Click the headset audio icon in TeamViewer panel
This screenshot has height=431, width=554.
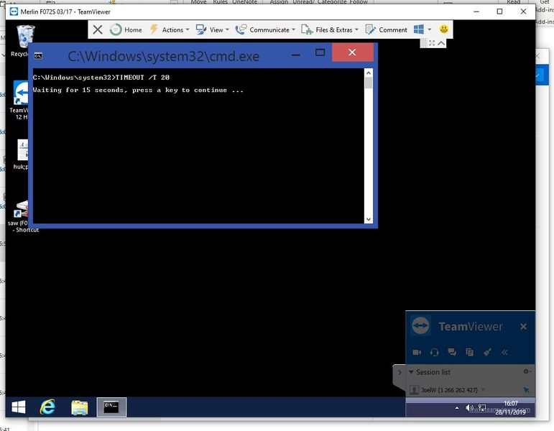(434, 352)
